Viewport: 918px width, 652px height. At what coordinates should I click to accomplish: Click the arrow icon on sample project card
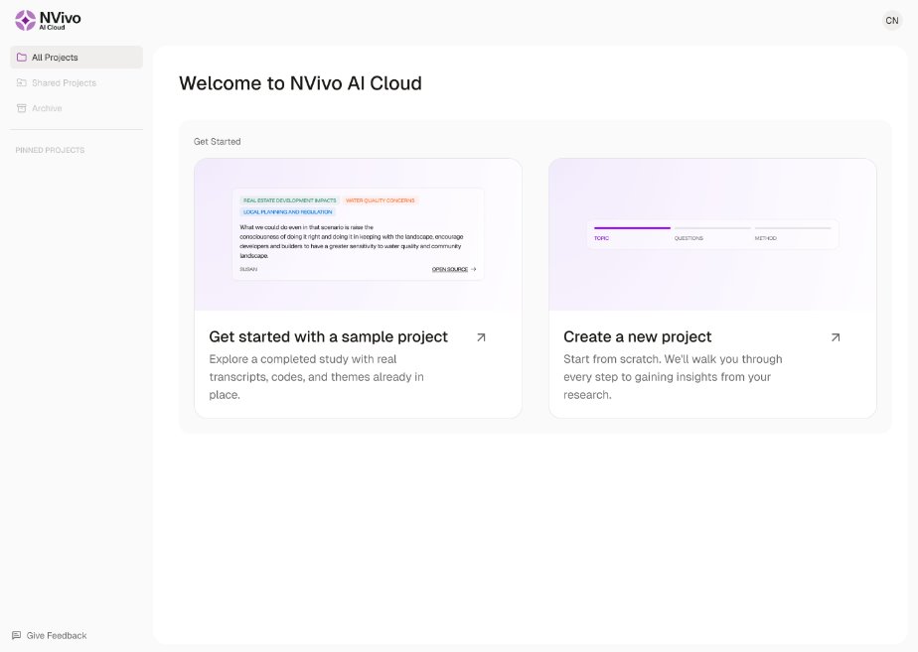click(481, 337)
